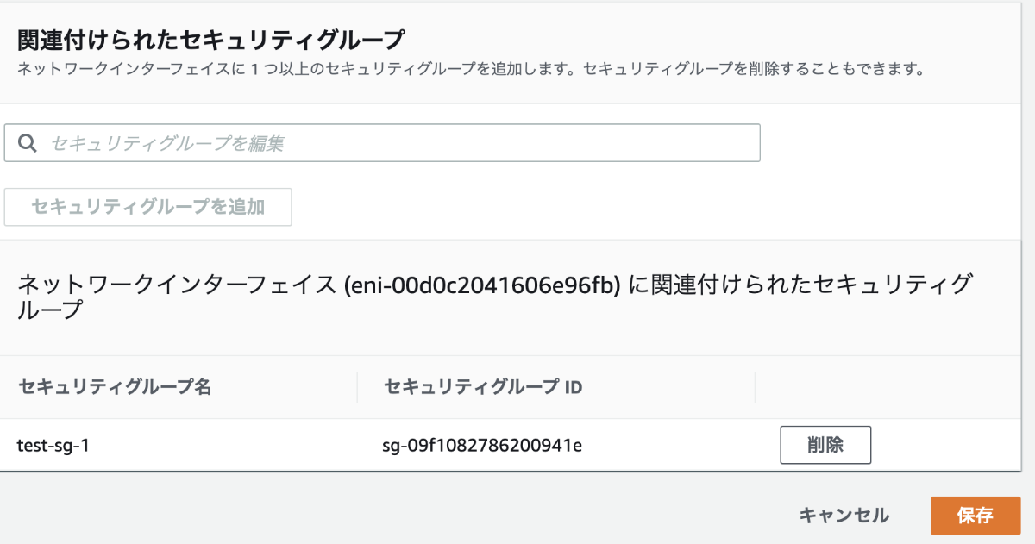Click the sg-09f1082786200941e group ID
Viewport: 1035px width, 544px height.
(x=482, y=446)
